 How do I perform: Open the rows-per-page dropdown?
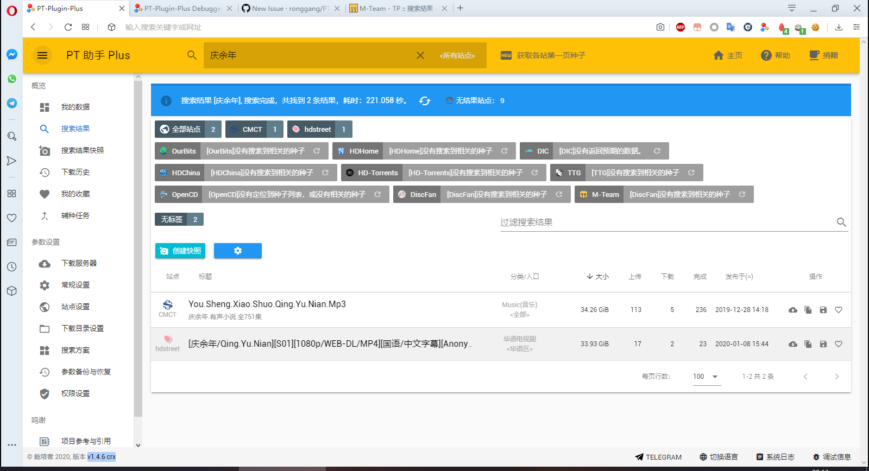pos(707,377)
